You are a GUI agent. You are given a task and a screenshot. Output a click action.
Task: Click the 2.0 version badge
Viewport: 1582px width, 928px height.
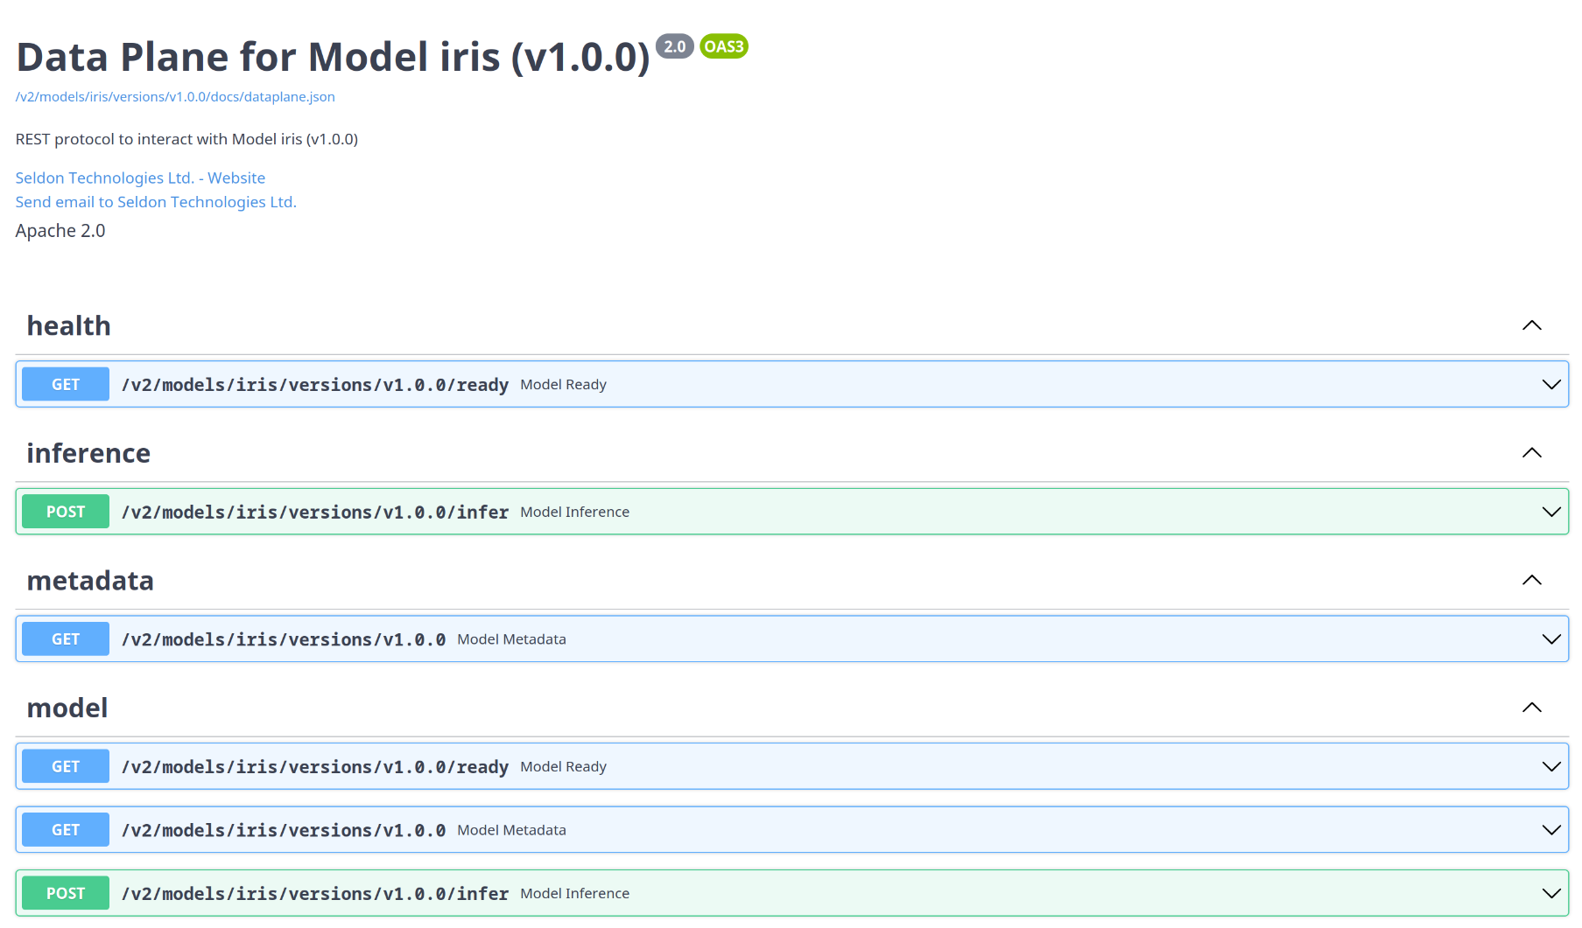675,46
